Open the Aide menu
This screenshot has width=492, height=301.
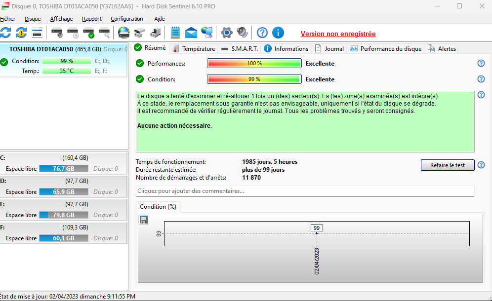click(160, 19)
